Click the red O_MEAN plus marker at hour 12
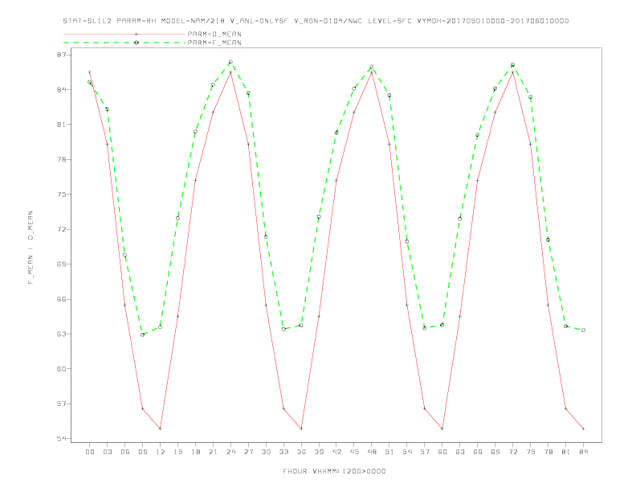Viewport: 636px width, 492px height. 161,428
